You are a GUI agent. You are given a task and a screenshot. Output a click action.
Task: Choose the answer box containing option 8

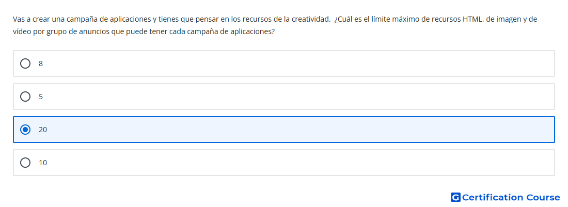[284, 63]
